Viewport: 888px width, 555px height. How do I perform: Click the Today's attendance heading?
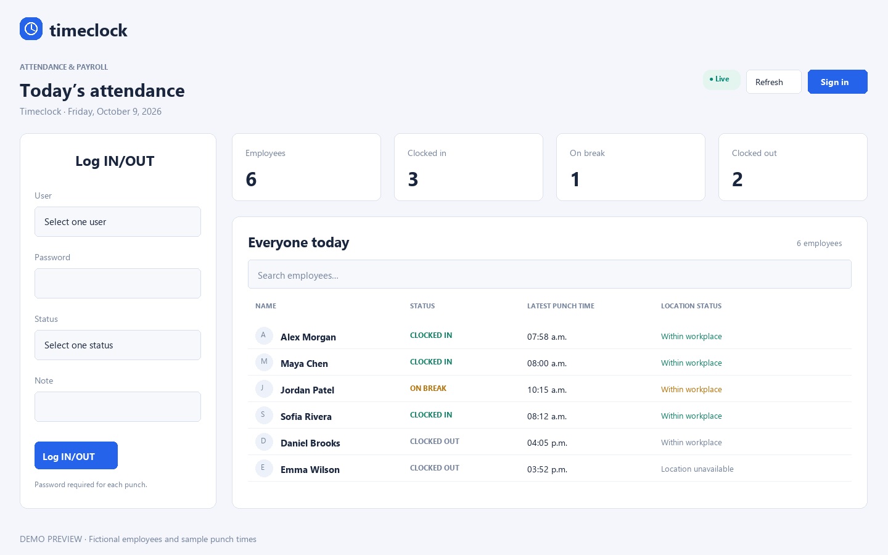click(102, 91)
